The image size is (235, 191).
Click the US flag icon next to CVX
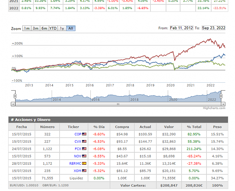(84, 141)
